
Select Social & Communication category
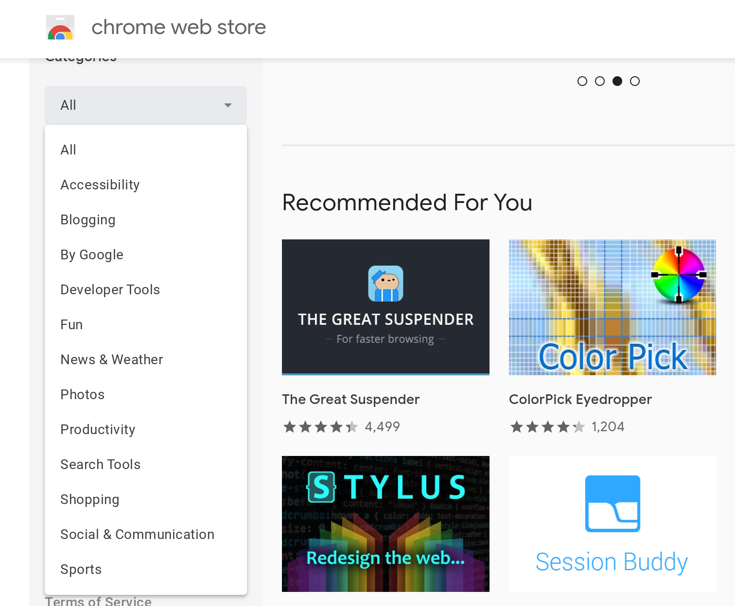point(146,534)
